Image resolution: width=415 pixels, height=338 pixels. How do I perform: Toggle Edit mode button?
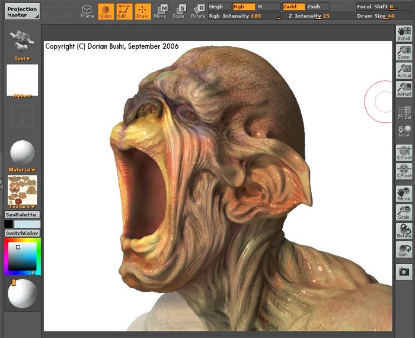pyautogui.click(x=123, y=11)
